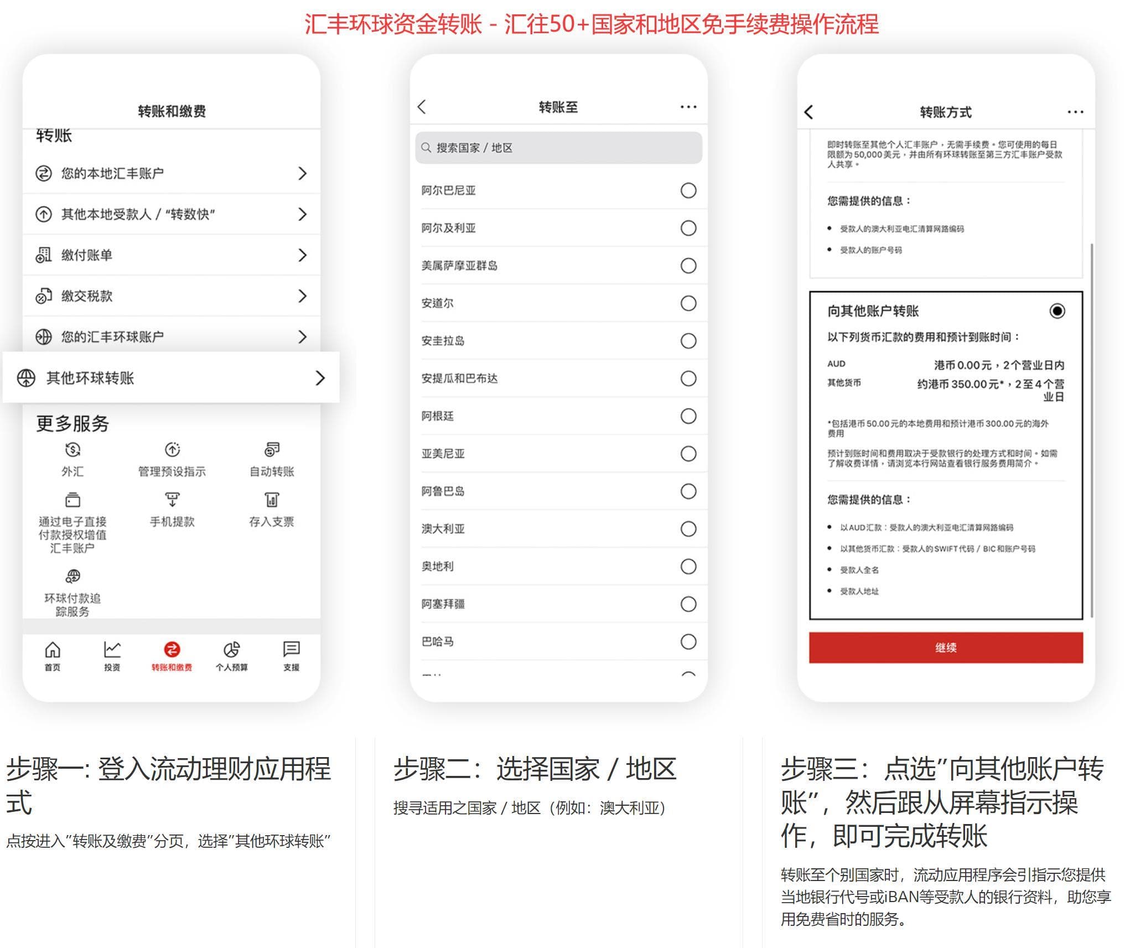1130x948 pixels.
Task: Select the 安道尔 radio button
Action: pos(688,303)
